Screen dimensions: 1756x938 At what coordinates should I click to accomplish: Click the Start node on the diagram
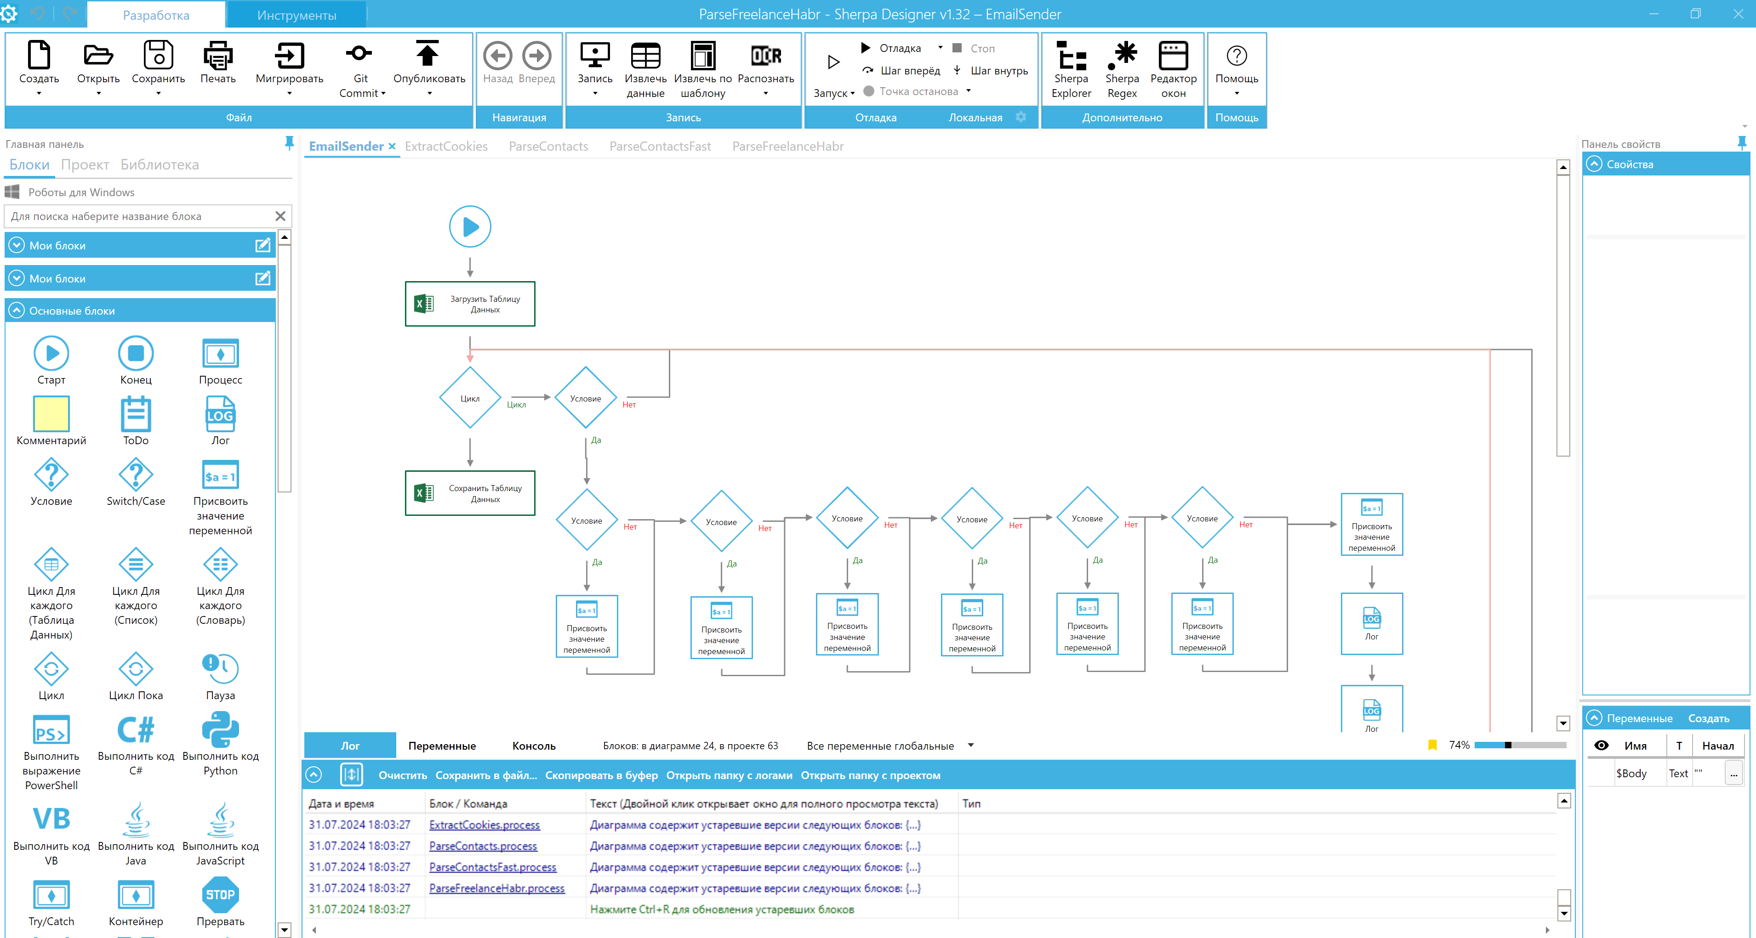pyautogui.click(x=470, y=227)
